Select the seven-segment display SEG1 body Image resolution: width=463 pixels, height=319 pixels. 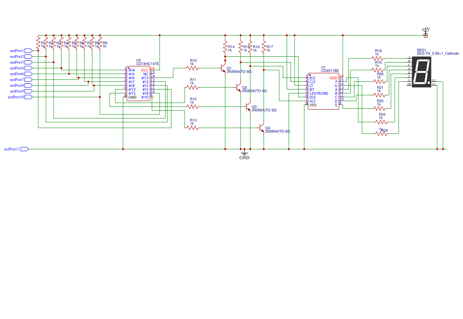(x=421, y=72)
